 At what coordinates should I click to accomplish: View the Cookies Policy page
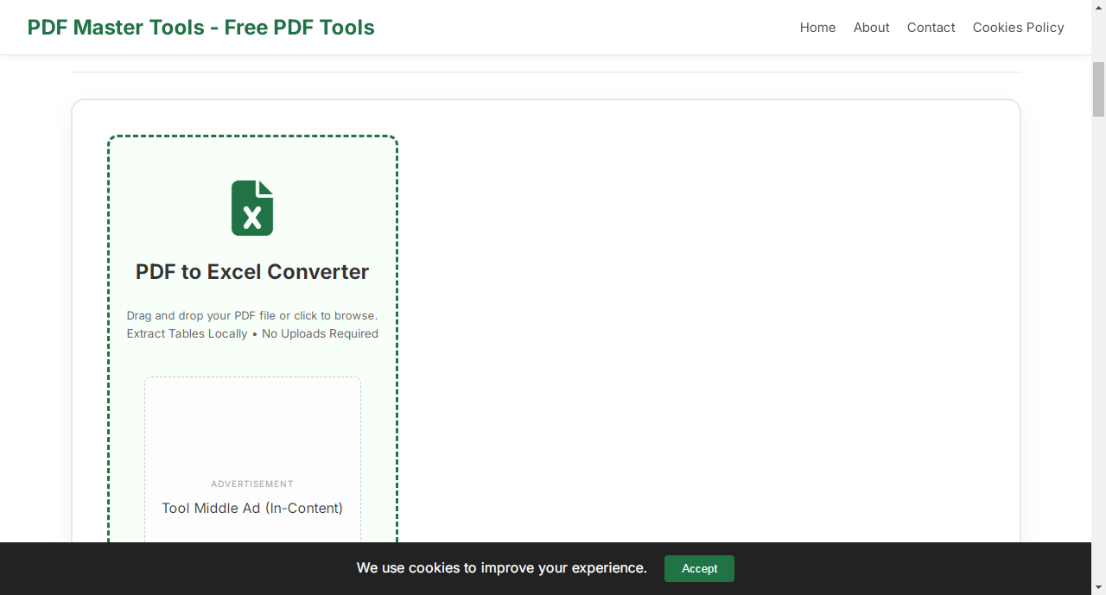tap(1018, 28)
